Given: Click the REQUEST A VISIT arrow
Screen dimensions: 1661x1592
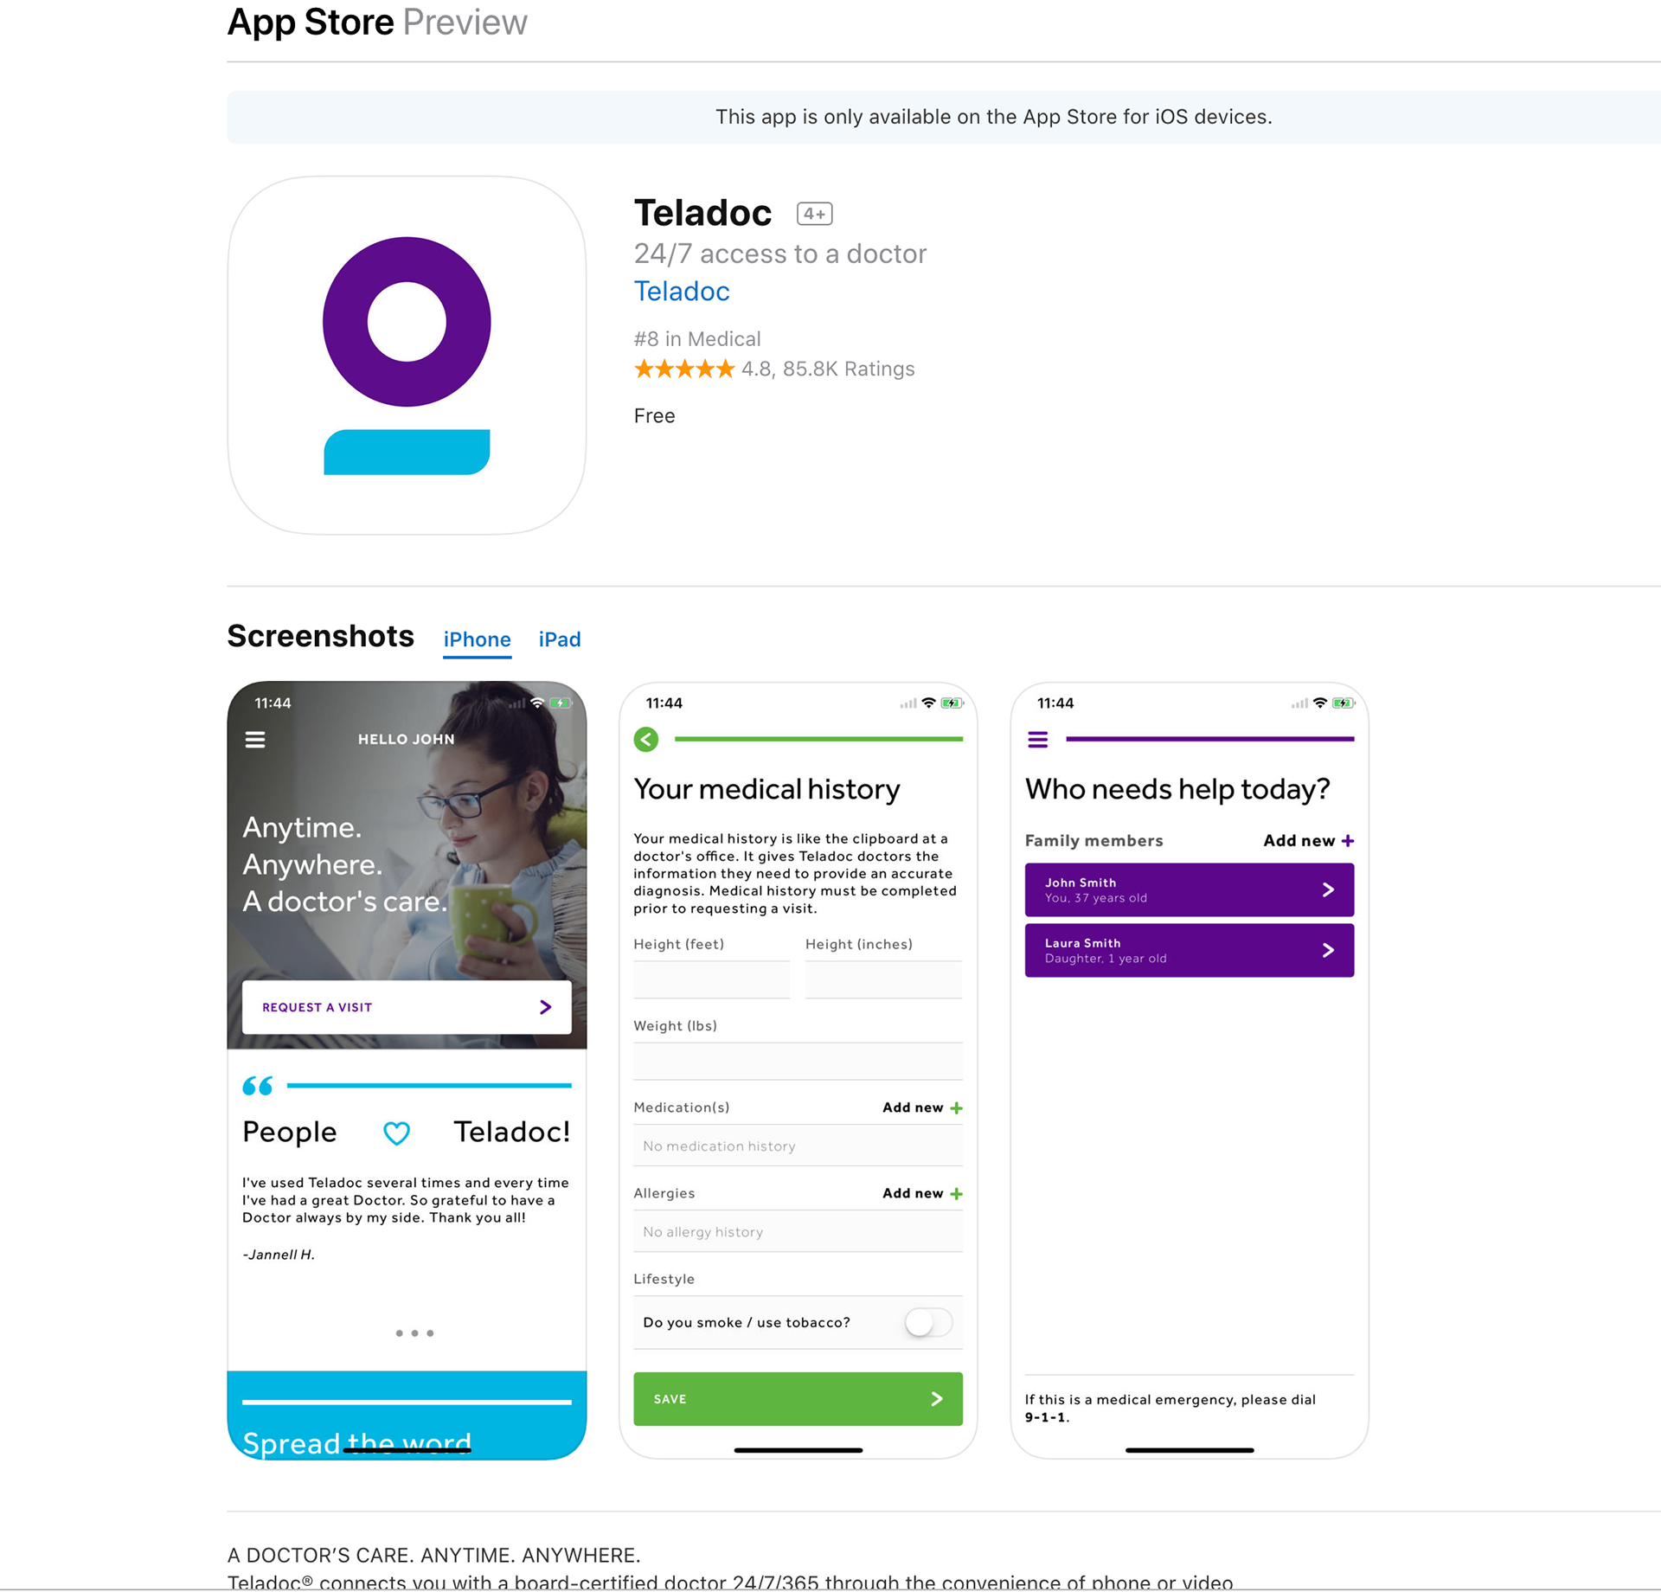Looking at the screenshot, I should pos(546,1008).
